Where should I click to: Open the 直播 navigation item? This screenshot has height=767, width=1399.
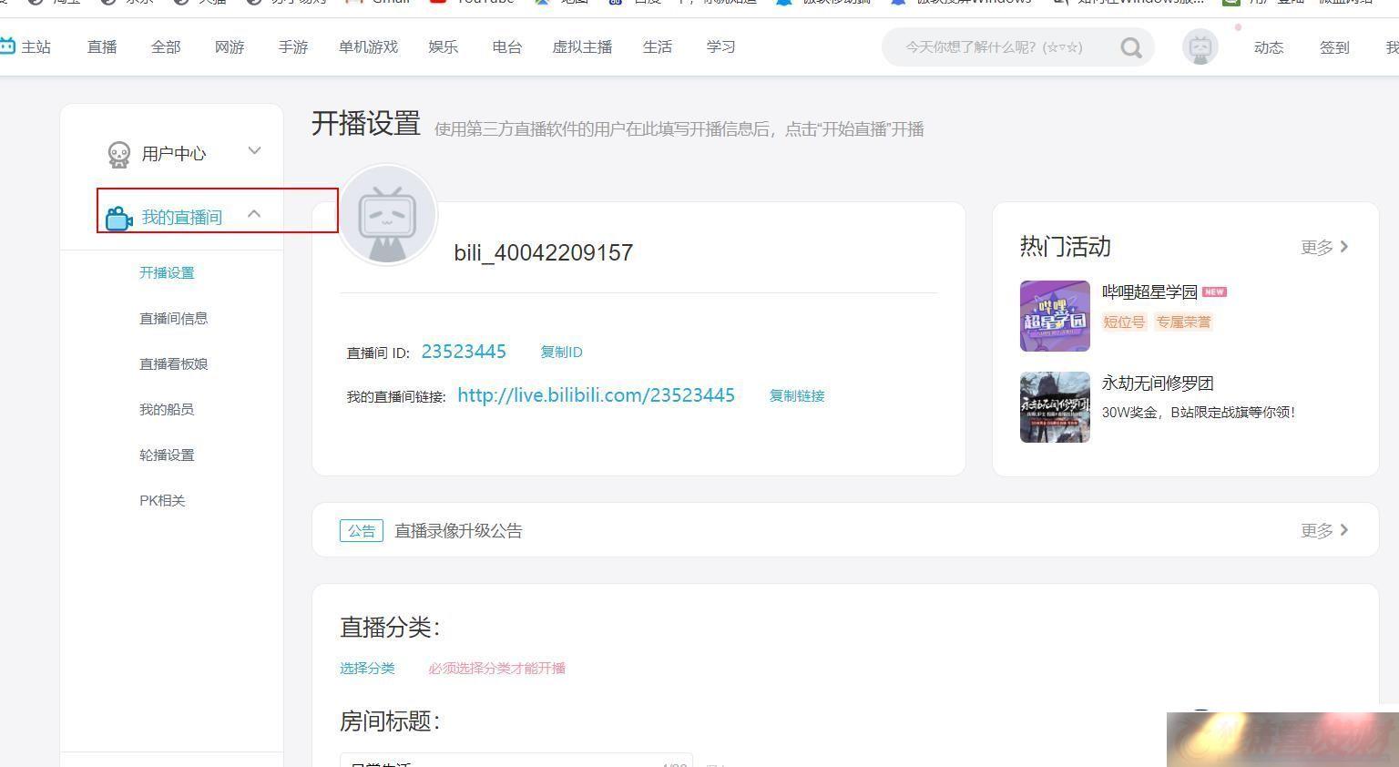(102, 46)
